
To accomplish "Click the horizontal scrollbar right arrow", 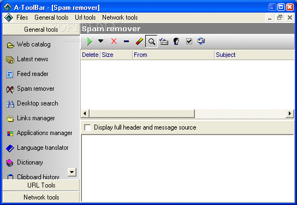I will tap(289, 114).
